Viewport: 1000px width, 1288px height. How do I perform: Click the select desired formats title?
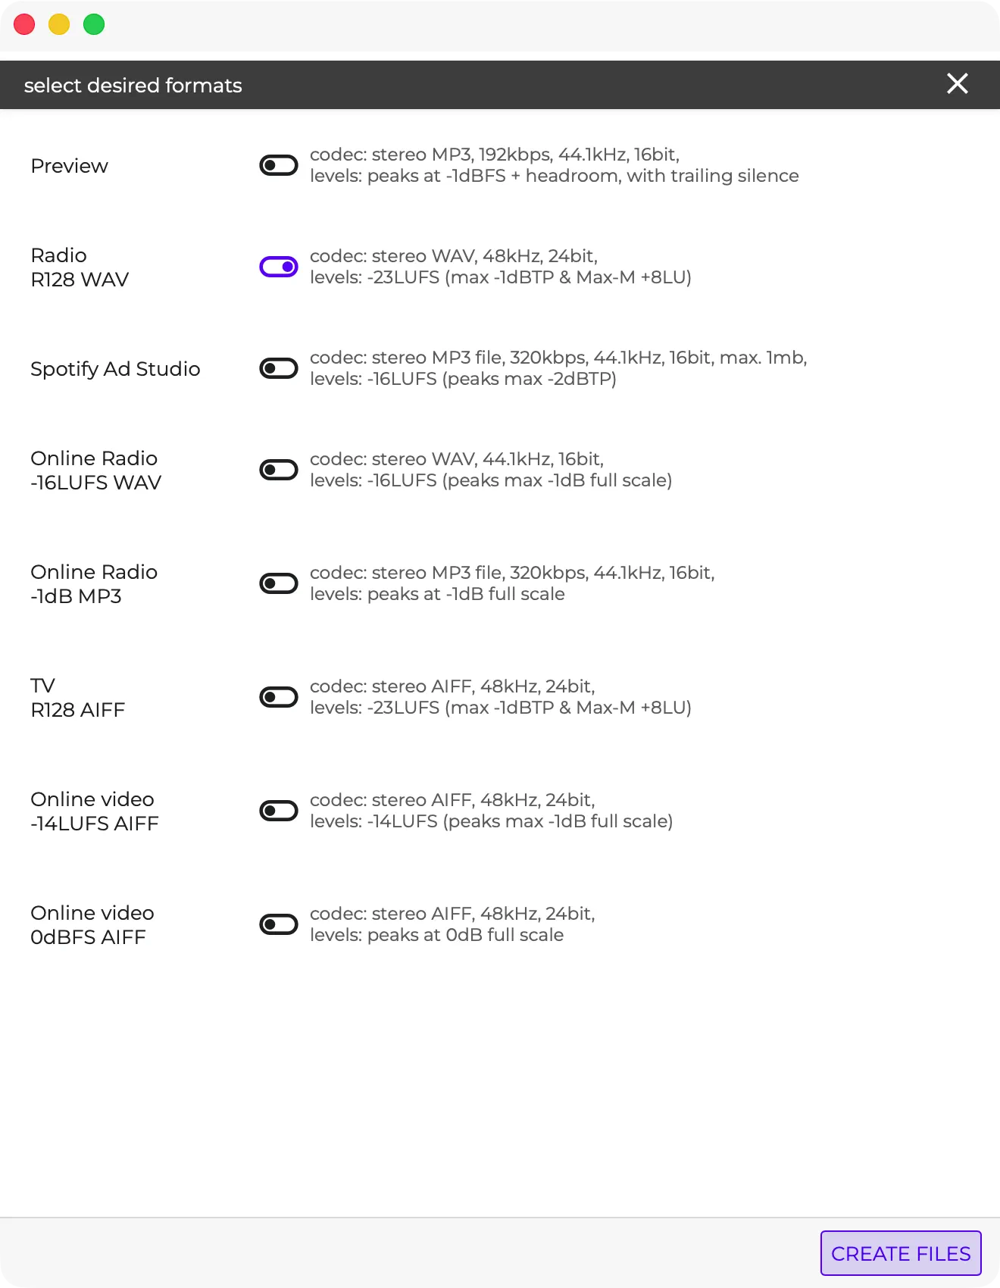133,85
